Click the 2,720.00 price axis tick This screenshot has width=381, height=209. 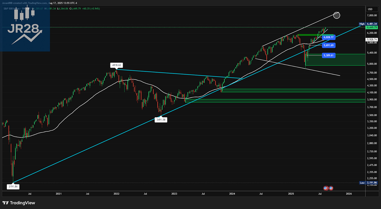pyautogui.click(x=372, y=151)
